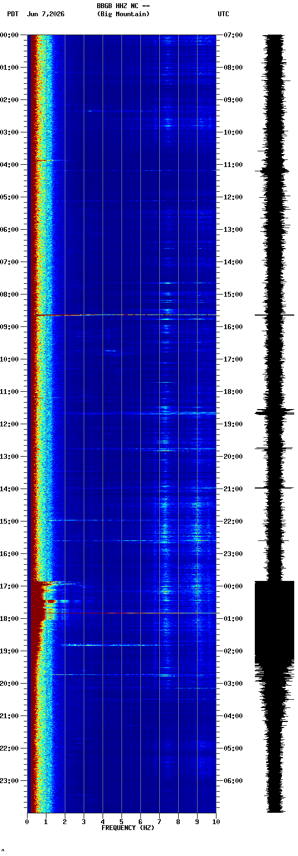Click the 04:00 label on PDT axis

[x=9, y=165]
